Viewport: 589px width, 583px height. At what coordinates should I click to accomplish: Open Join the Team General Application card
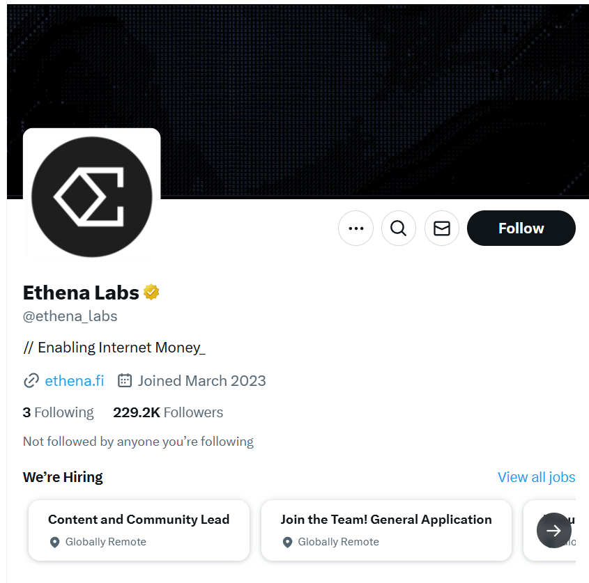[385, 520]
